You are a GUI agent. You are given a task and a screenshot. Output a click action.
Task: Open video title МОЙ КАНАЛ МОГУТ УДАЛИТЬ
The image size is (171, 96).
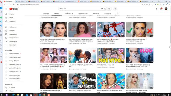81,40
